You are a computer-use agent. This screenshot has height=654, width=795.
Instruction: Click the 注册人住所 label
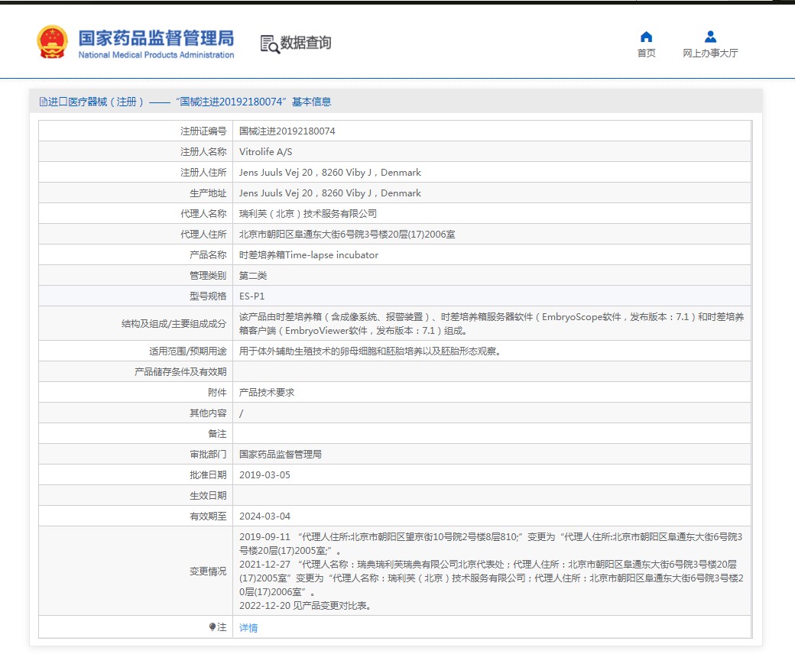pos(203,173)
